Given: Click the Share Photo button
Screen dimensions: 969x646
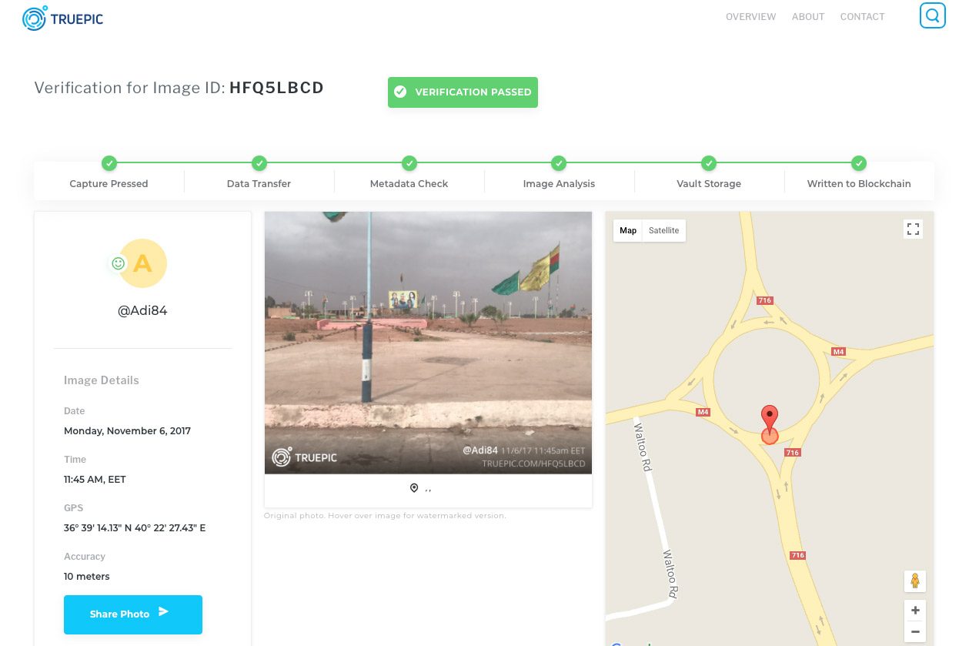Looking at the screenshot, I should (133, 614).
